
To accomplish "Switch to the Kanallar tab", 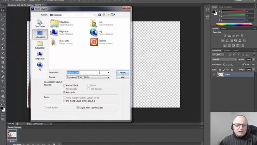I will [227, 51].
